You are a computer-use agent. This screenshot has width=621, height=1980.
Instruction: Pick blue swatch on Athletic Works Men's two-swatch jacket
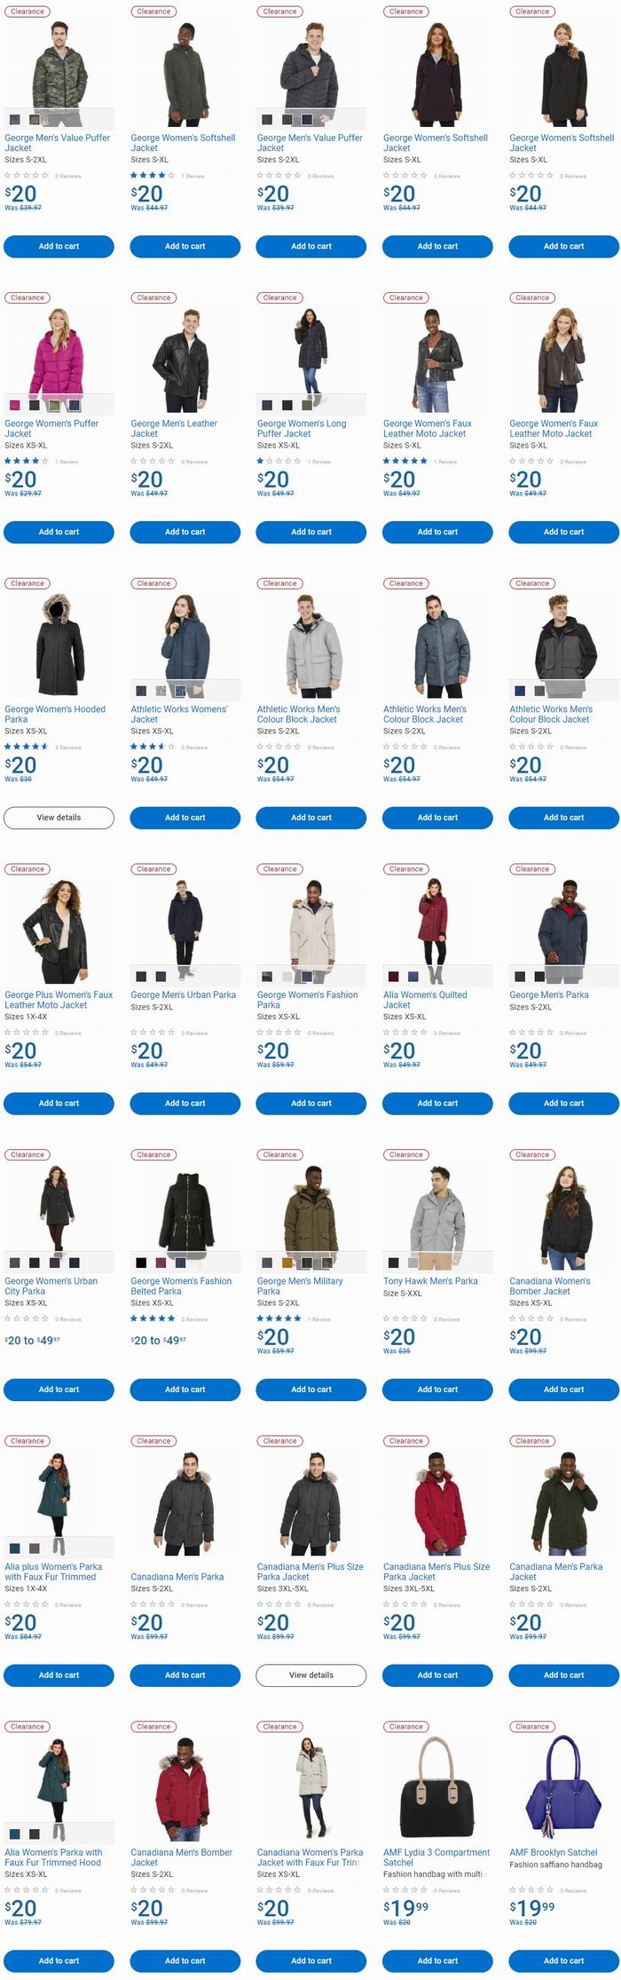tap(520, 691)
